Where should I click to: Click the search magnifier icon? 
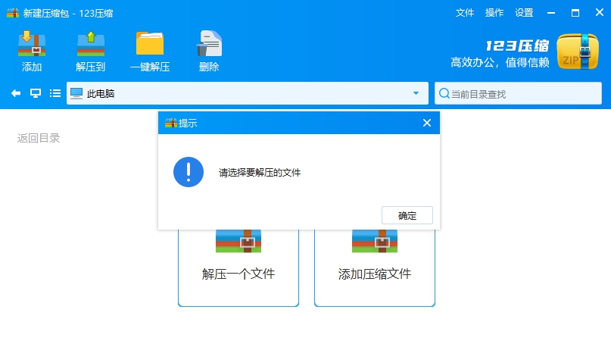coord(444,94)
